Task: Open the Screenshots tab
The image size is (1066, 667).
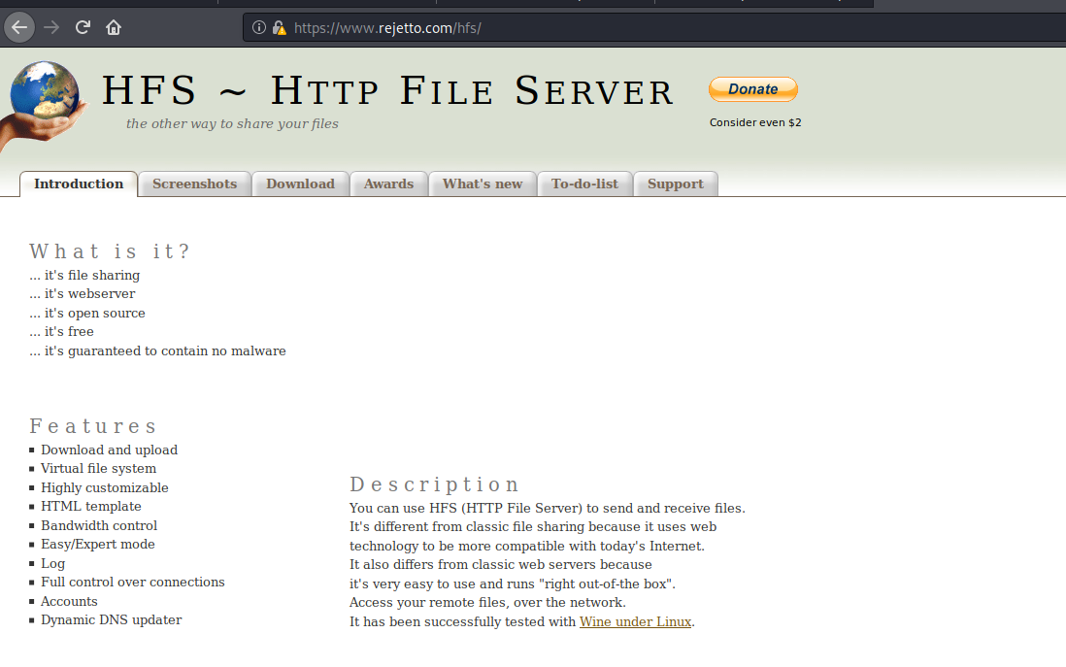Action: pyautogui.click(x=194, y=184)
